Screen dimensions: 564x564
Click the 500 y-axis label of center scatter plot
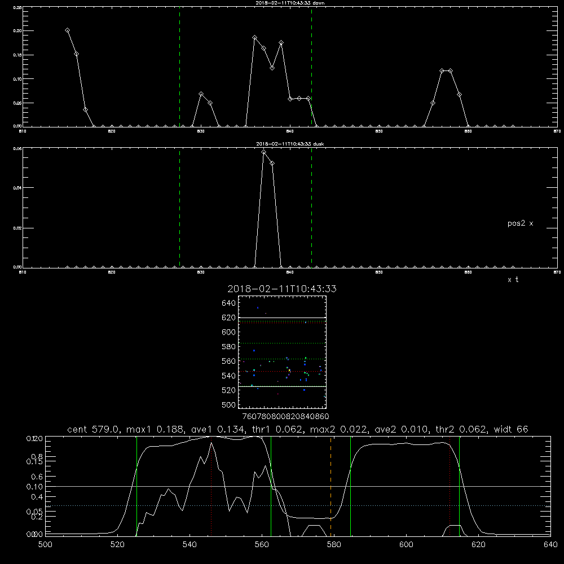point(229,404)
